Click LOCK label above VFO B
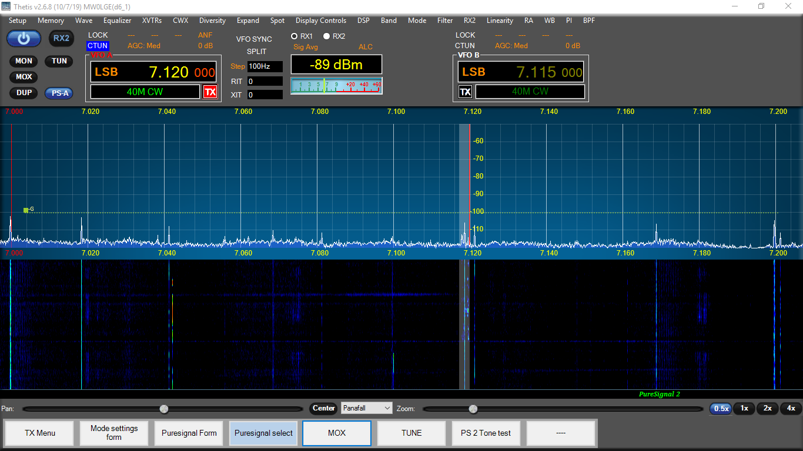803x451 pixels. [x=465, y=35]
